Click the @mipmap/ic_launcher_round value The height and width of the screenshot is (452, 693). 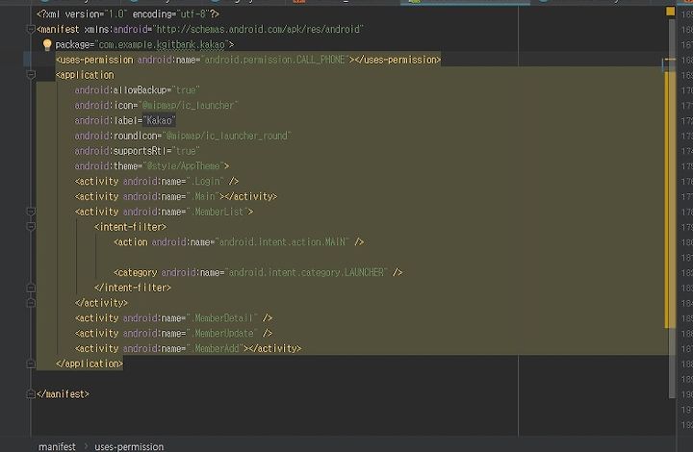click(226, 136)
